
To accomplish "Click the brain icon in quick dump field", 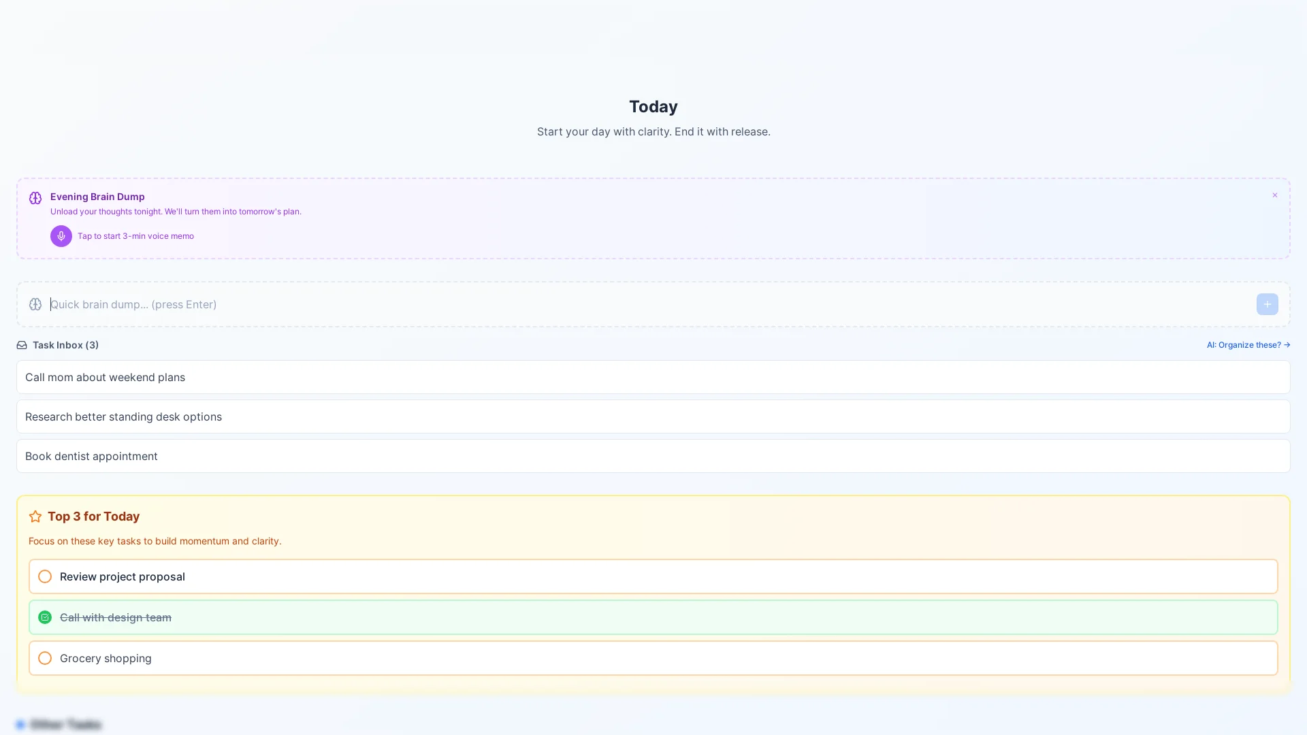I will tap(35, 304).
